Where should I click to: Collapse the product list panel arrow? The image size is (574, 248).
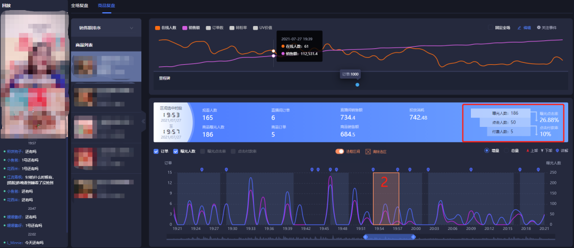click(x=143, y=121)
